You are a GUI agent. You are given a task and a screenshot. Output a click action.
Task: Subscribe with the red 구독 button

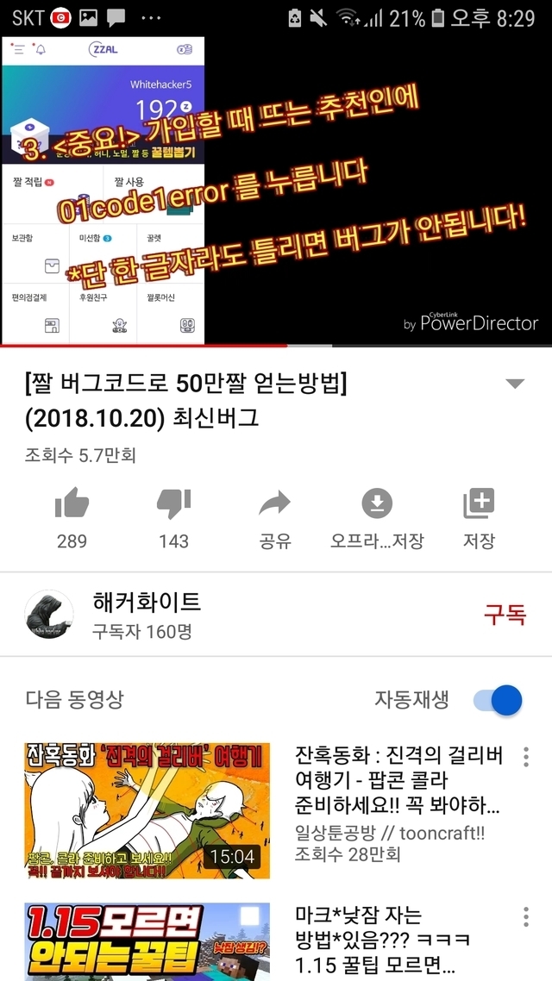pos(505,615)
